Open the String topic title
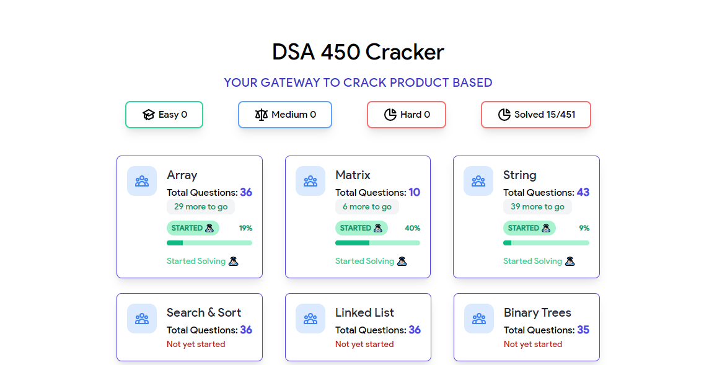This screenshot has height=365, width=704. [519, 175]
